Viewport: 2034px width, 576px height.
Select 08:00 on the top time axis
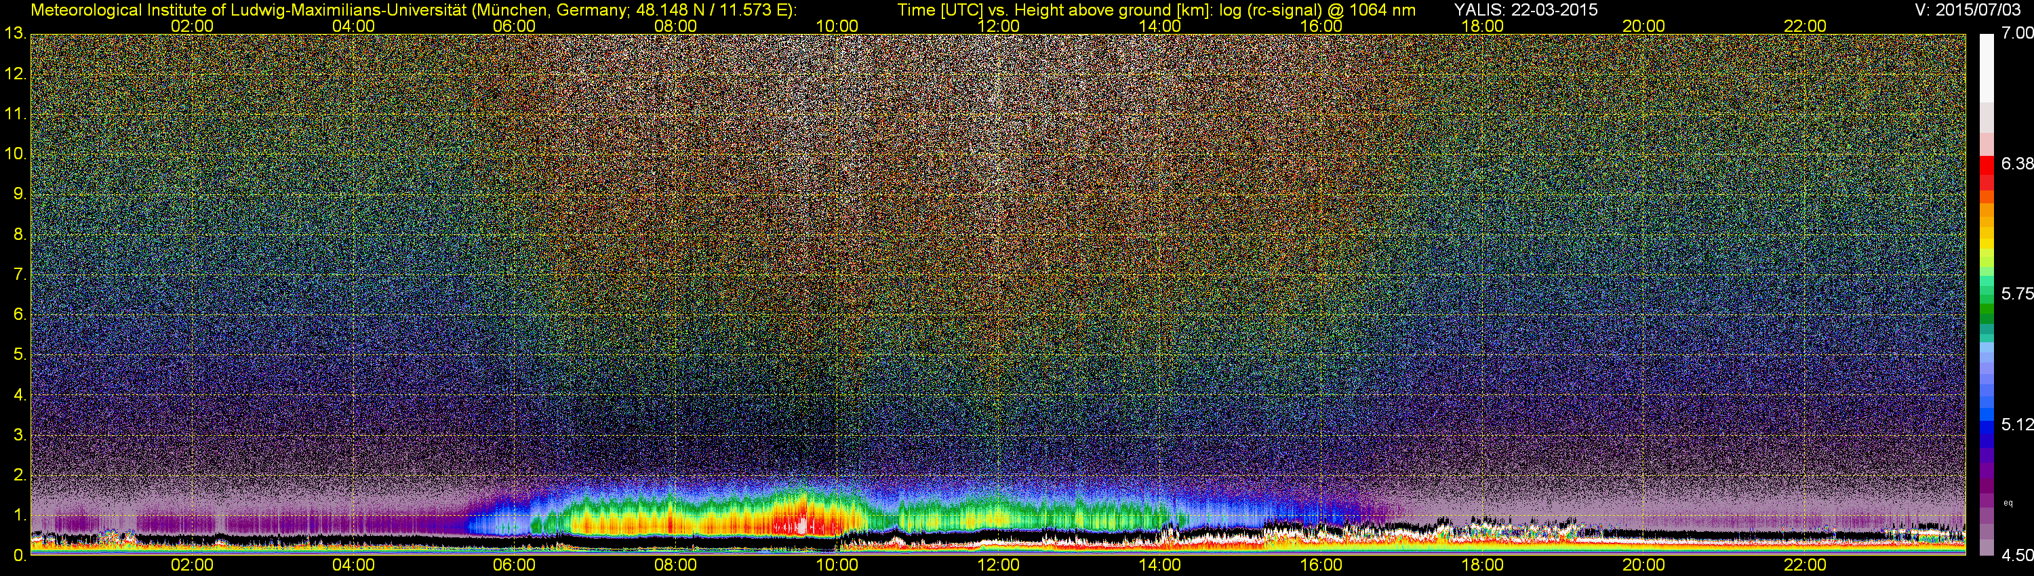676,26
